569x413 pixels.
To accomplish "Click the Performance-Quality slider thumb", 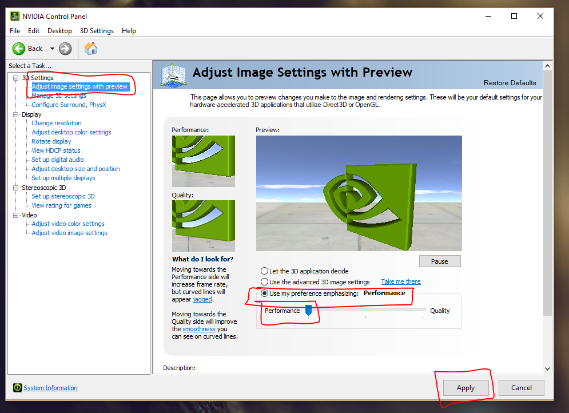I will tap(308, 310).
